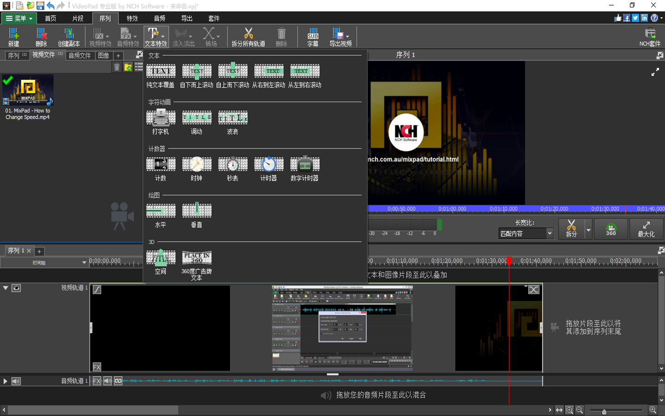Switch to the 首页 ribbon tab

[x=50, y=18]
